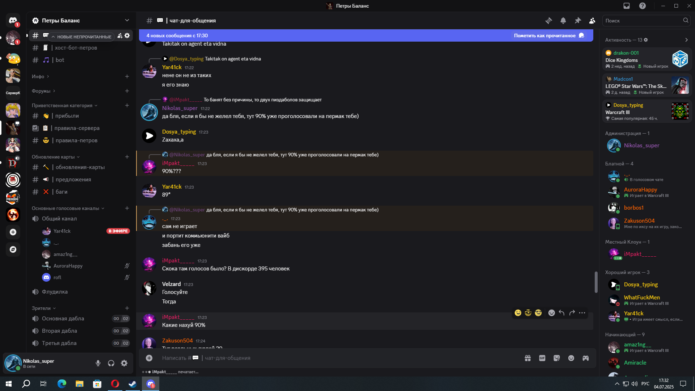This screenshot has width=695, height=391.
Task: Open notification settings bell icon
Action: 563,21
